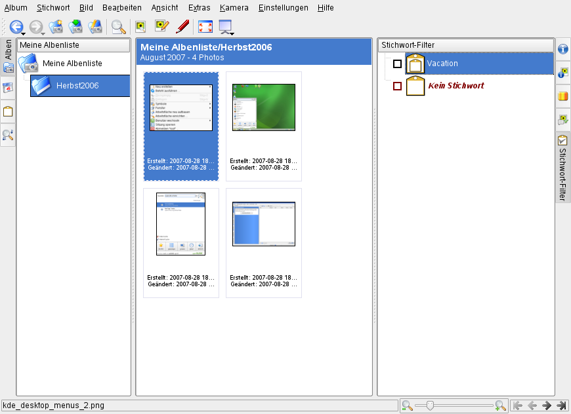Open metadata tab in right sidebar

point(563,72)
